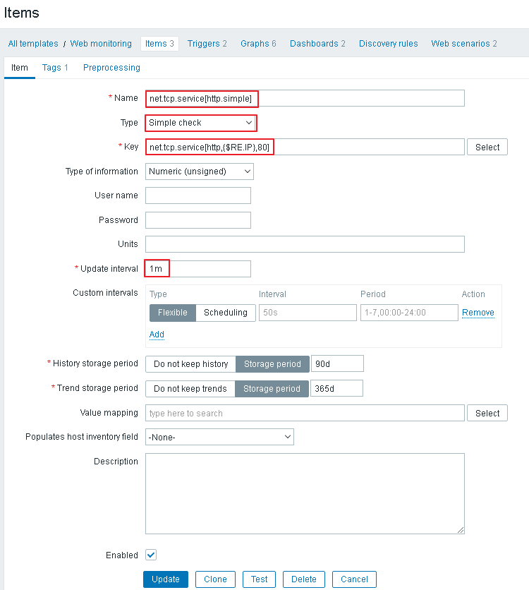Choose Storage period for trends
Viewport: 529px width, 590px height.
tap(272, 389)
